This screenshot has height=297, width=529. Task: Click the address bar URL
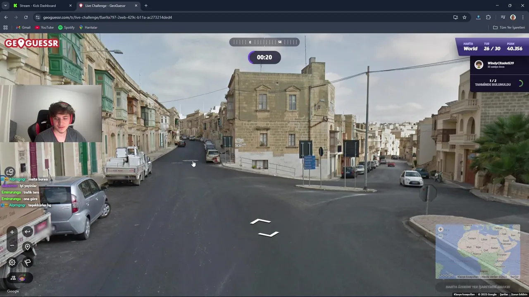coord(107,17)
